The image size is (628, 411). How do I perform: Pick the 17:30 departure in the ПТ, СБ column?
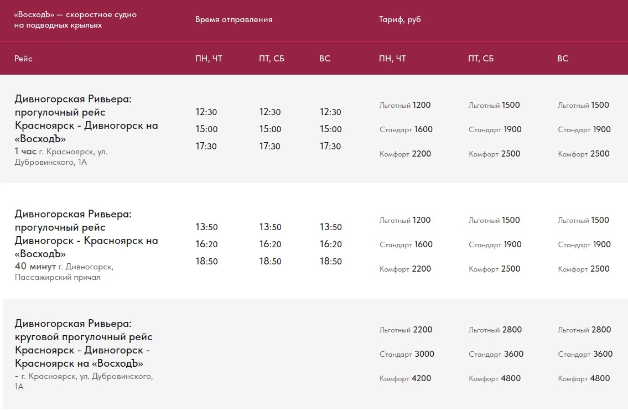(x=270, y=146)
